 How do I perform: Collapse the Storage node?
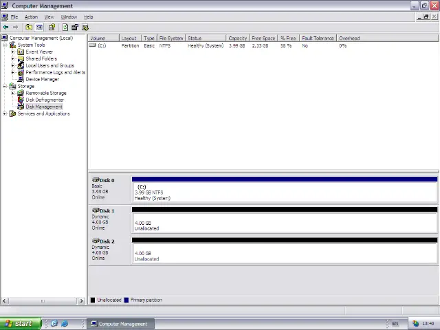(5, 86)
